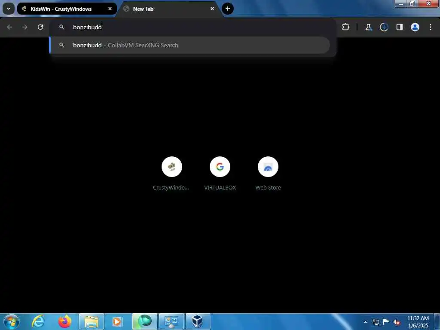440x330 pixels.
Task: Open the VIRTUALBOX shortcut with Google icon
Action: click(220, 167)
